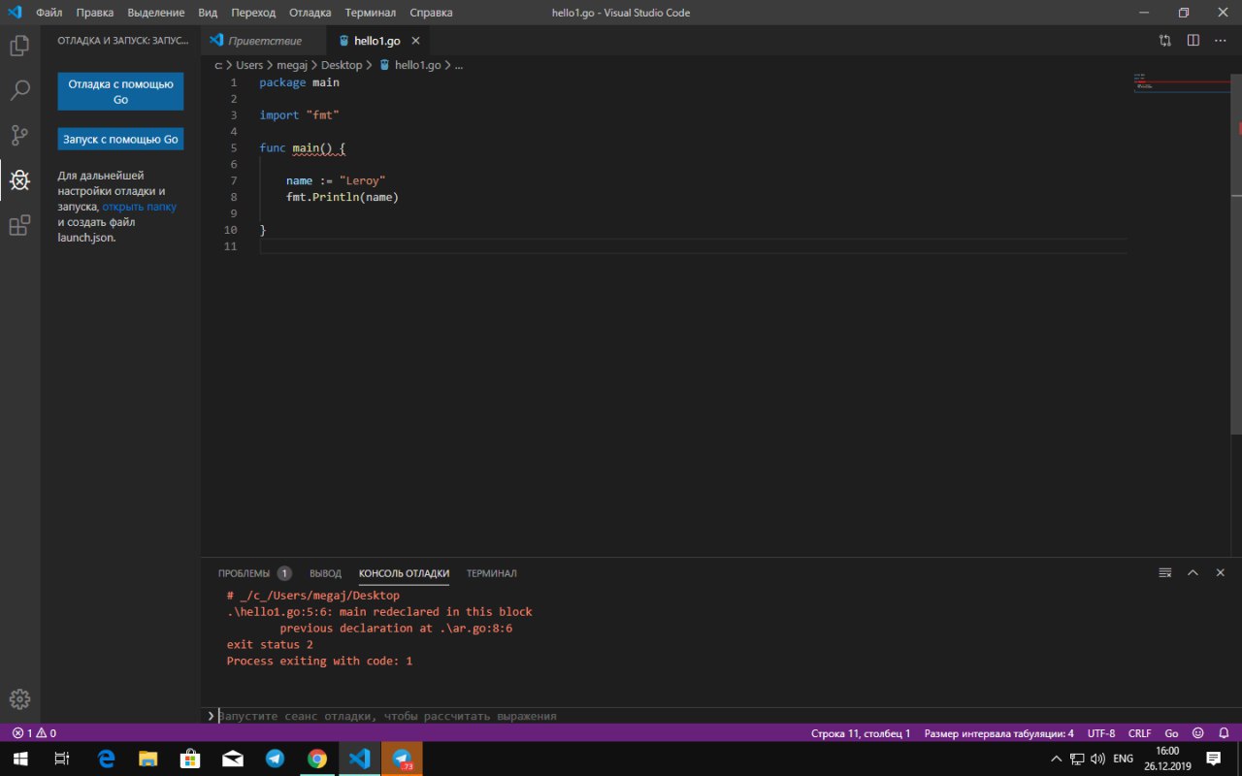
Task: Open the Справка menu
Action: (x=431, y=13)
